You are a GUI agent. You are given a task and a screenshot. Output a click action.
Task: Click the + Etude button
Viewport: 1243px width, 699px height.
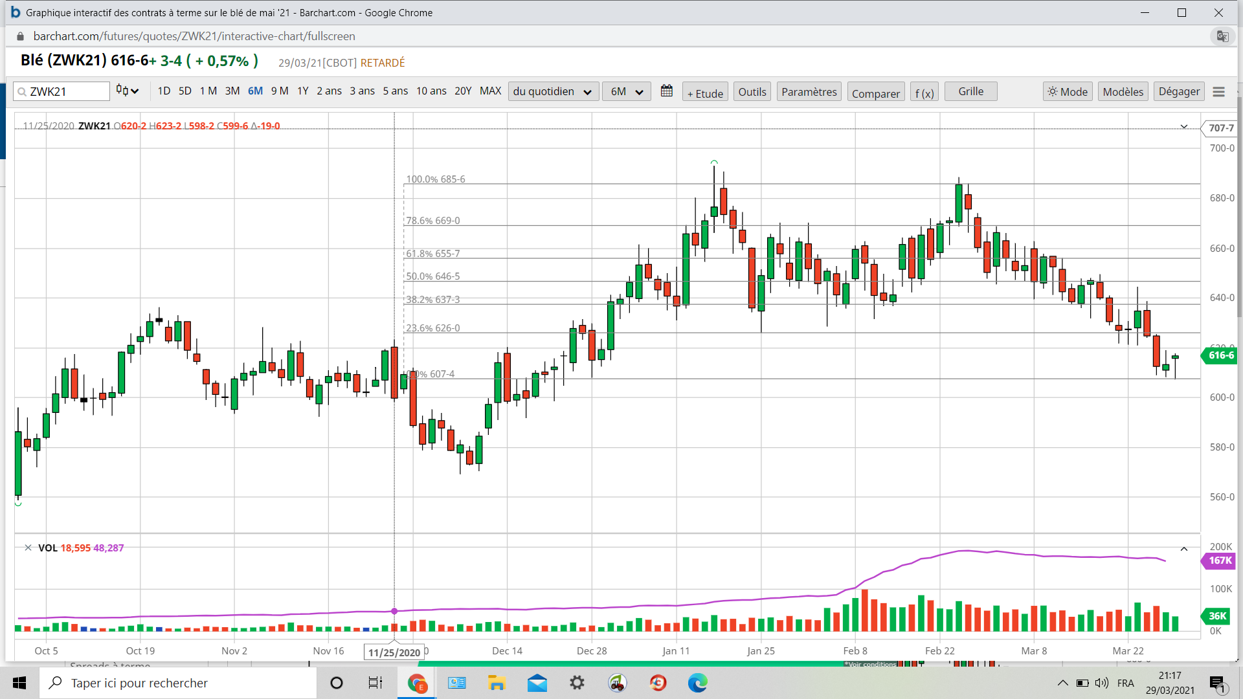click(x=704, y=93)
